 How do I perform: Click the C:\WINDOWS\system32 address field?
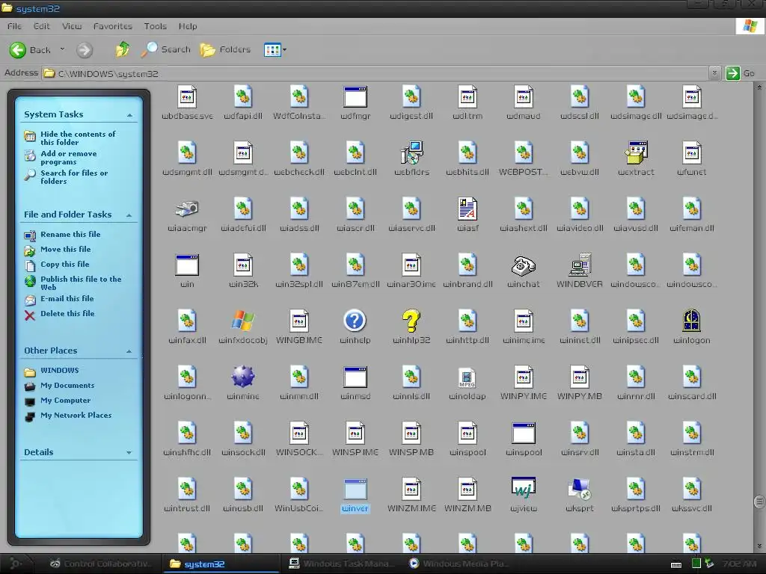click(375, 74)
